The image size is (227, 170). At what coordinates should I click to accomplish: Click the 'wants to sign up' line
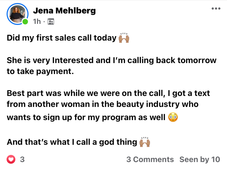tap(86, 117)
